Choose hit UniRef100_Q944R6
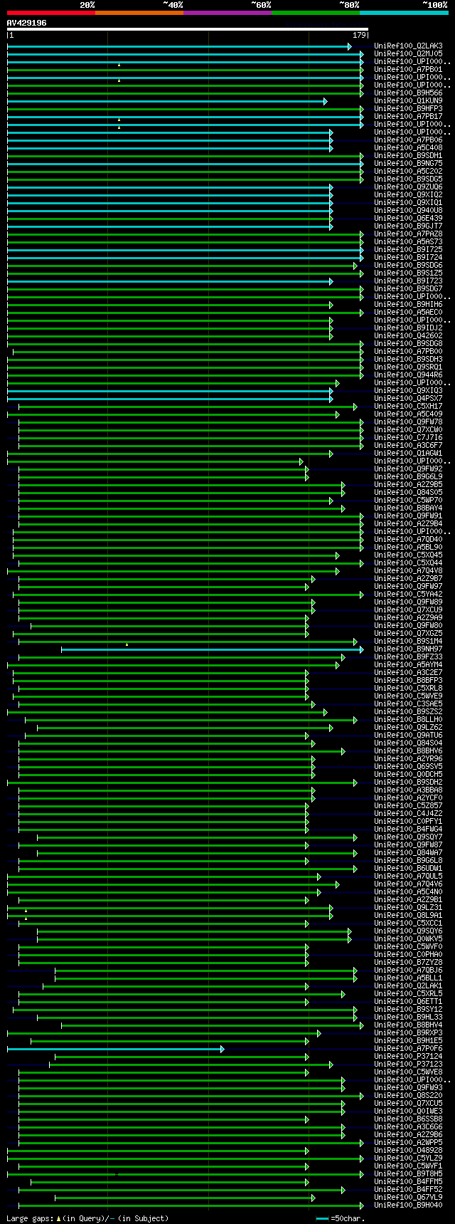455x1224 pixels. click(408, 375)
